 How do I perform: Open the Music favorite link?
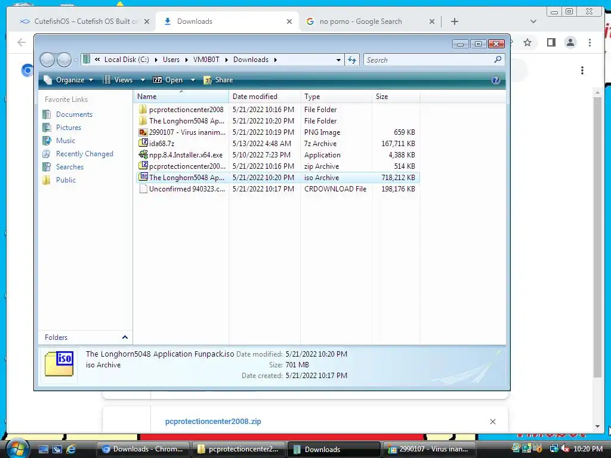click(x=66, y=141)
